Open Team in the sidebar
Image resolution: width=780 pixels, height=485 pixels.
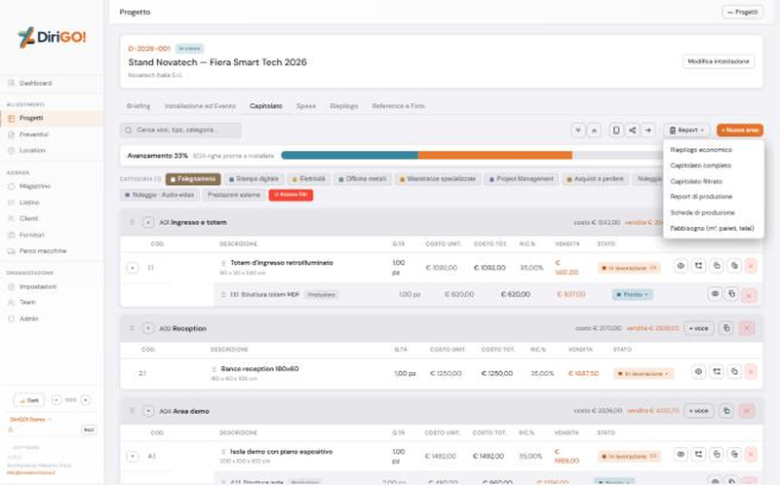(52, 302)
